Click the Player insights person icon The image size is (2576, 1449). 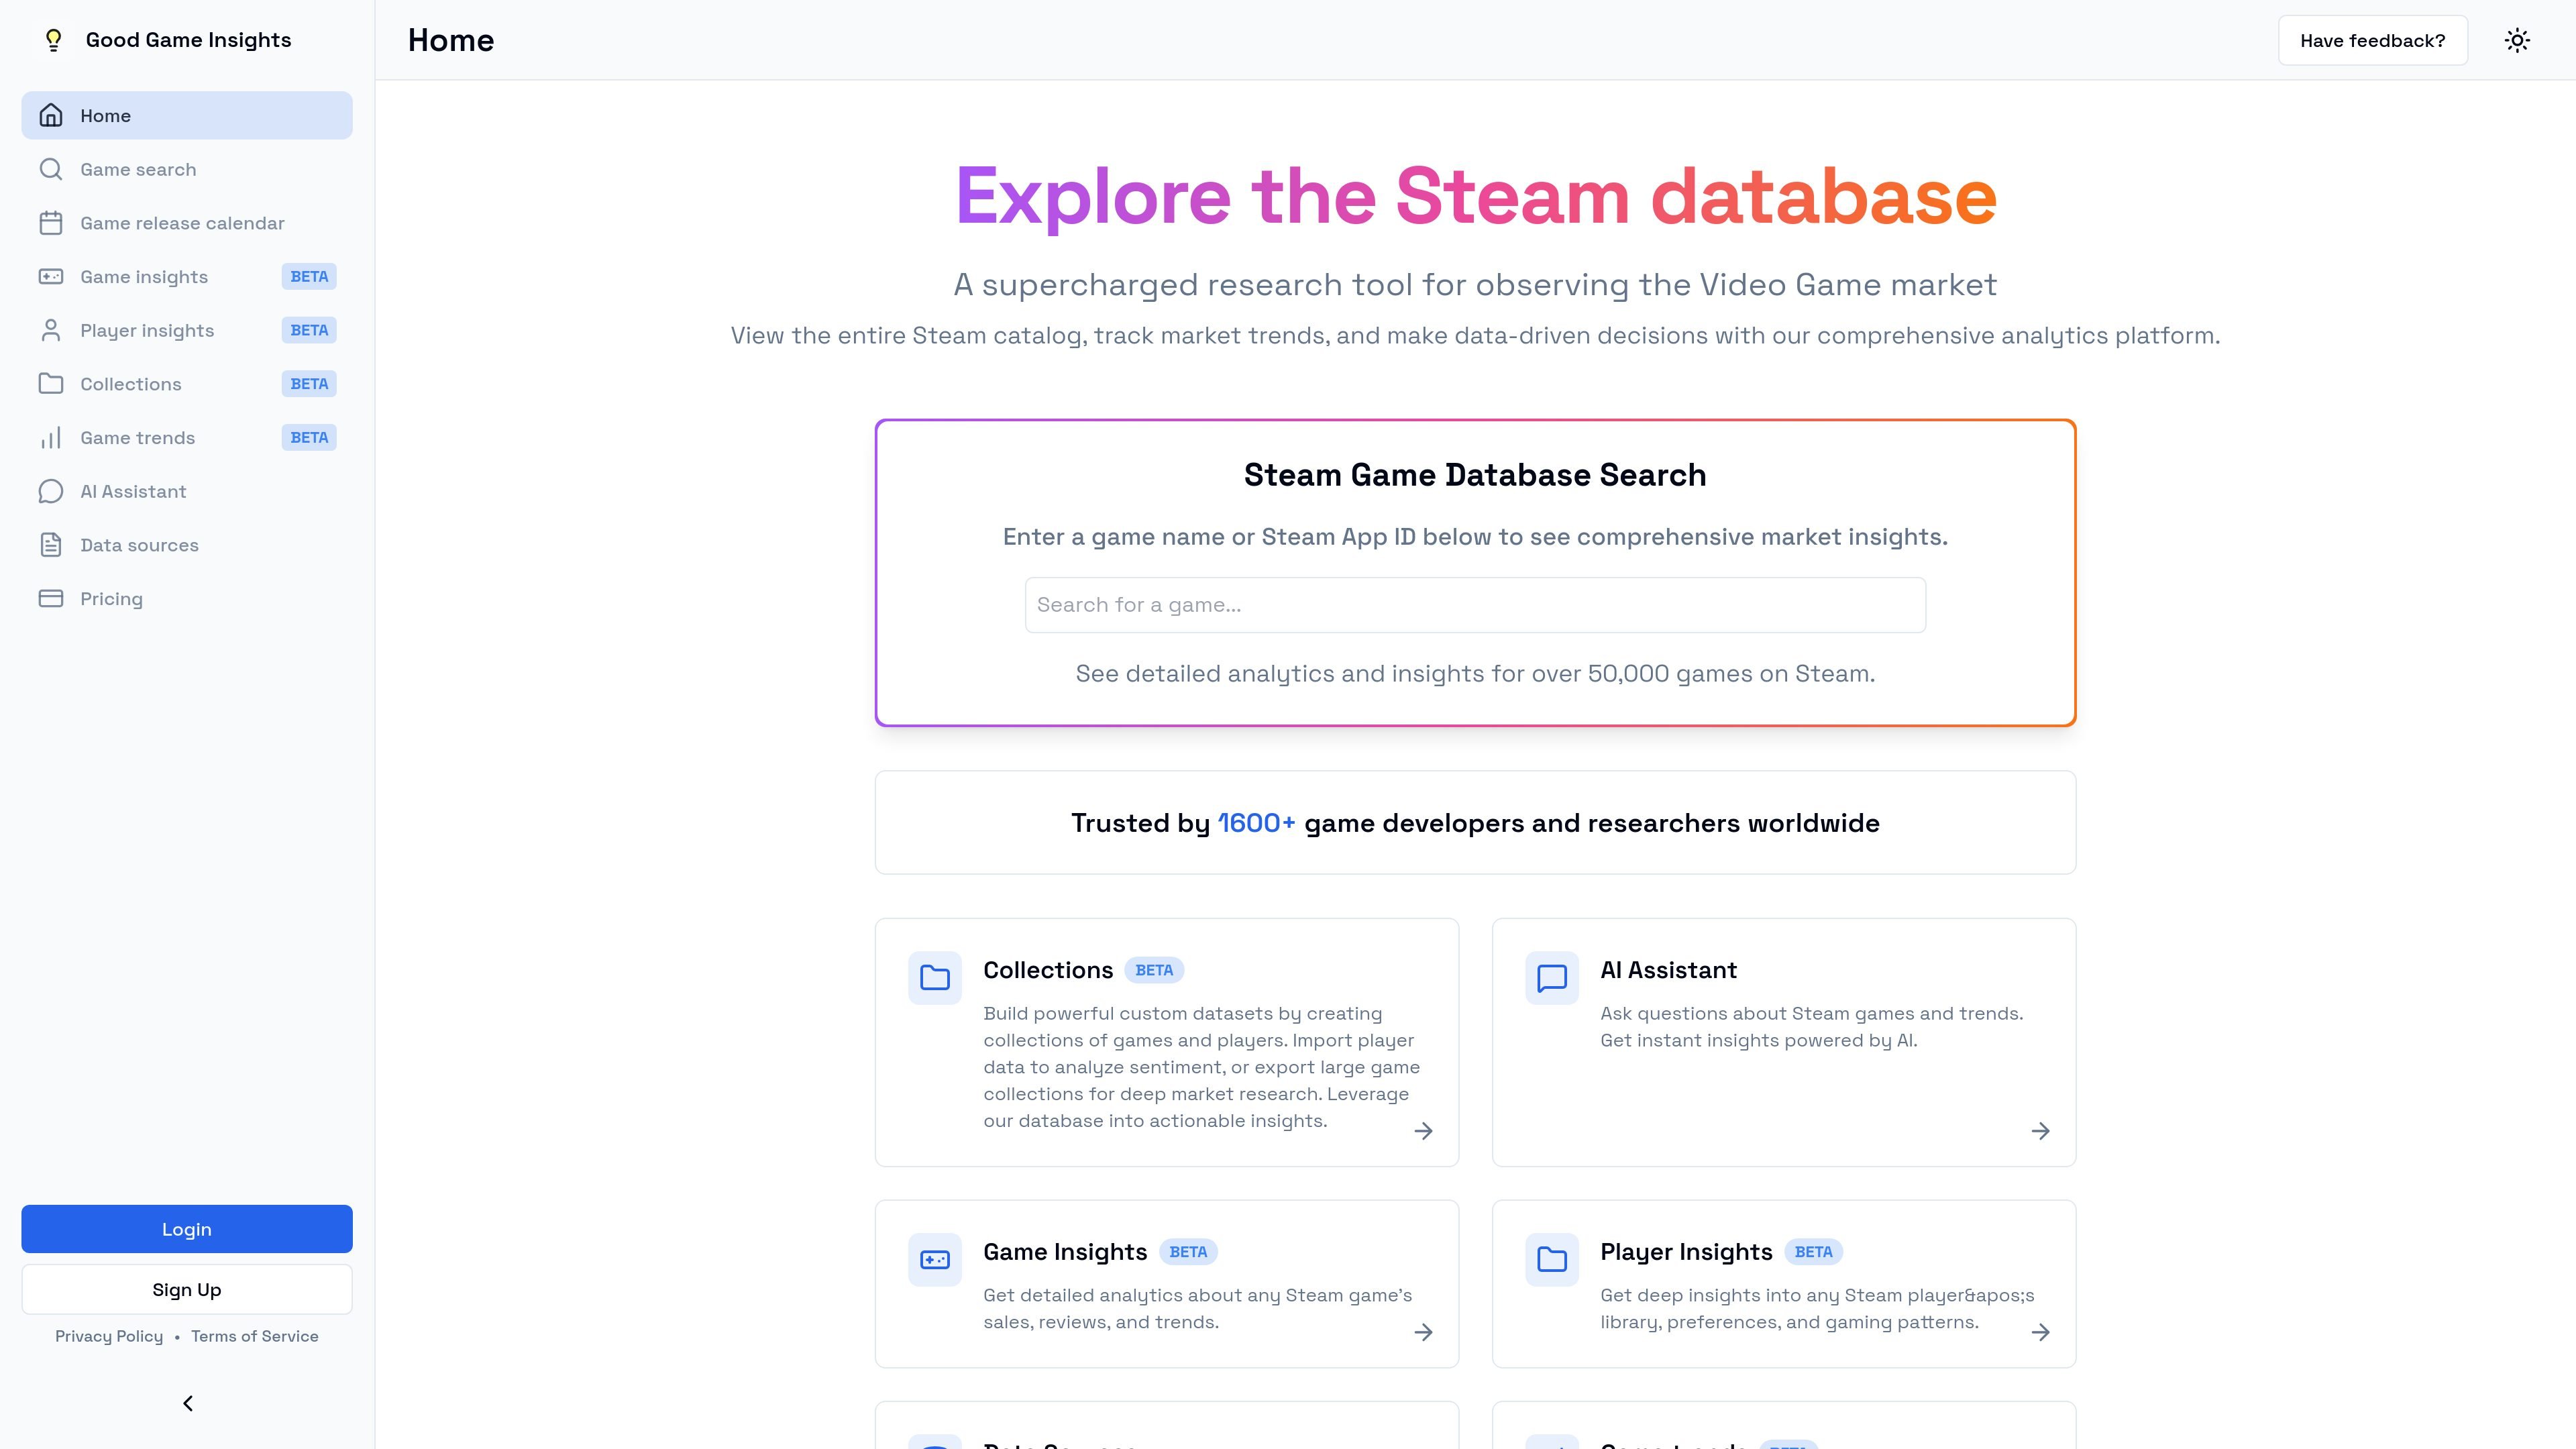[51, 330]
